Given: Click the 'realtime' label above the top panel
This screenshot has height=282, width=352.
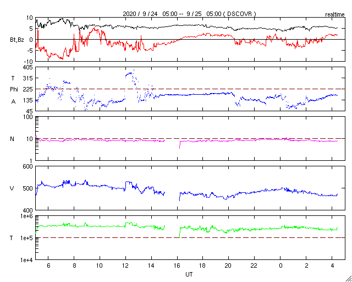Looking at the screenshot, I should [335, 15].
